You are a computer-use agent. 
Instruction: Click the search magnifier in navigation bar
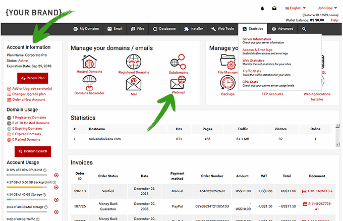coord(304,29)
